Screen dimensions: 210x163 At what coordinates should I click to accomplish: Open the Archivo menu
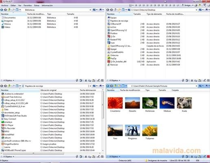5,5
